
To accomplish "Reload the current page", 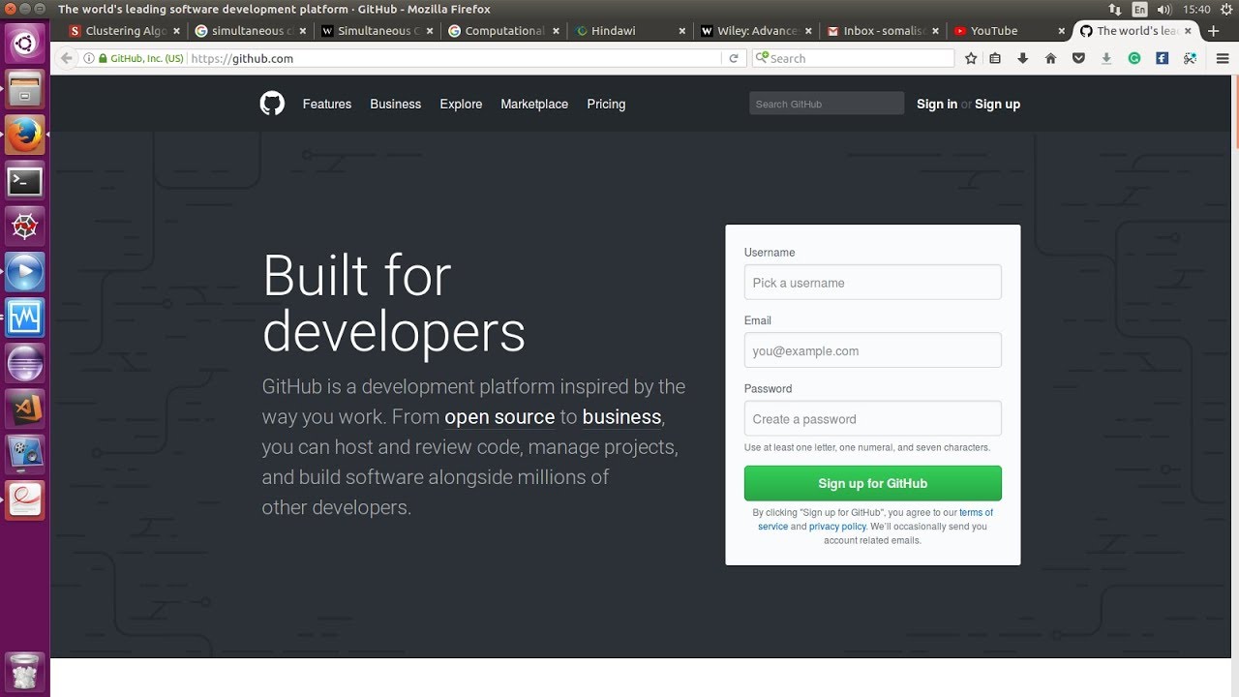I will click(734, 58).
